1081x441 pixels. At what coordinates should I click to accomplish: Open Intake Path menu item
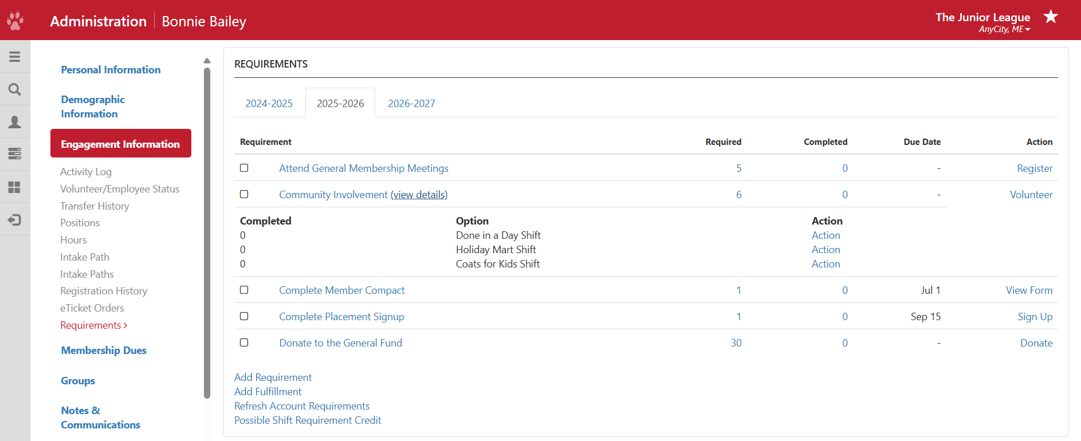pos(85,257)
